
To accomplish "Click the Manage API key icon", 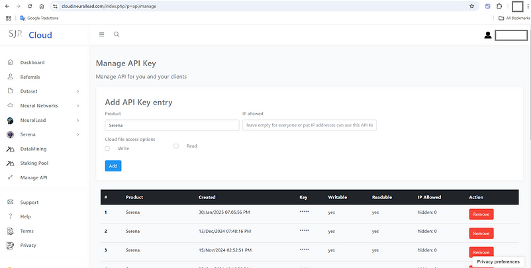I will pyautogui.click(x=10, y=177).
